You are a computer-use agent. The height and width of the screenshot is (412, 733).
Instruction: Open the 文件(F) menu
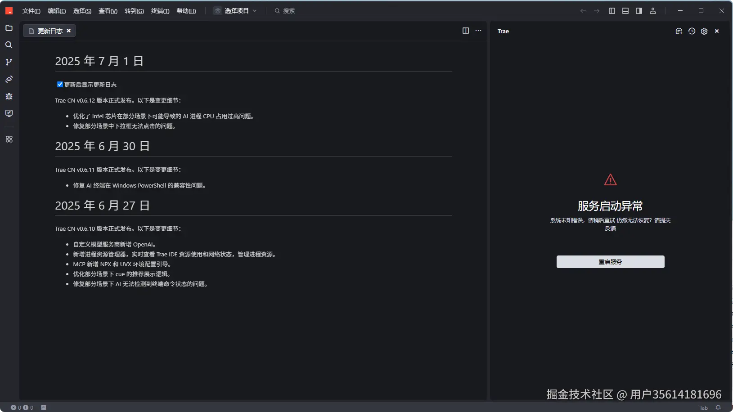(31, 11)
